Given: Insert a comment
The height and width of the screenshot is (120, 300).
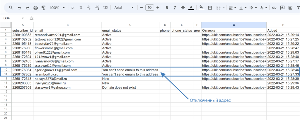Looking at the screenshot, I should (282, 8).
